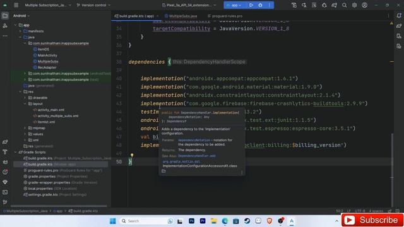Open project name dropdown Multiple Subscription
This screenshot has height=227, width=404.
point(48,5)
